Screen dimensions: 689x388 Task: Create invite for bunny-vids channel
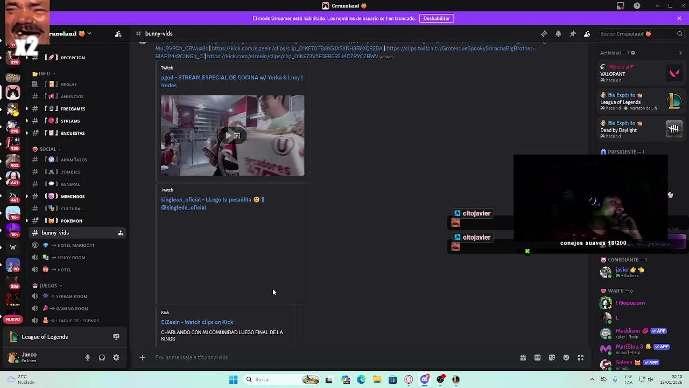pos(121,233)
